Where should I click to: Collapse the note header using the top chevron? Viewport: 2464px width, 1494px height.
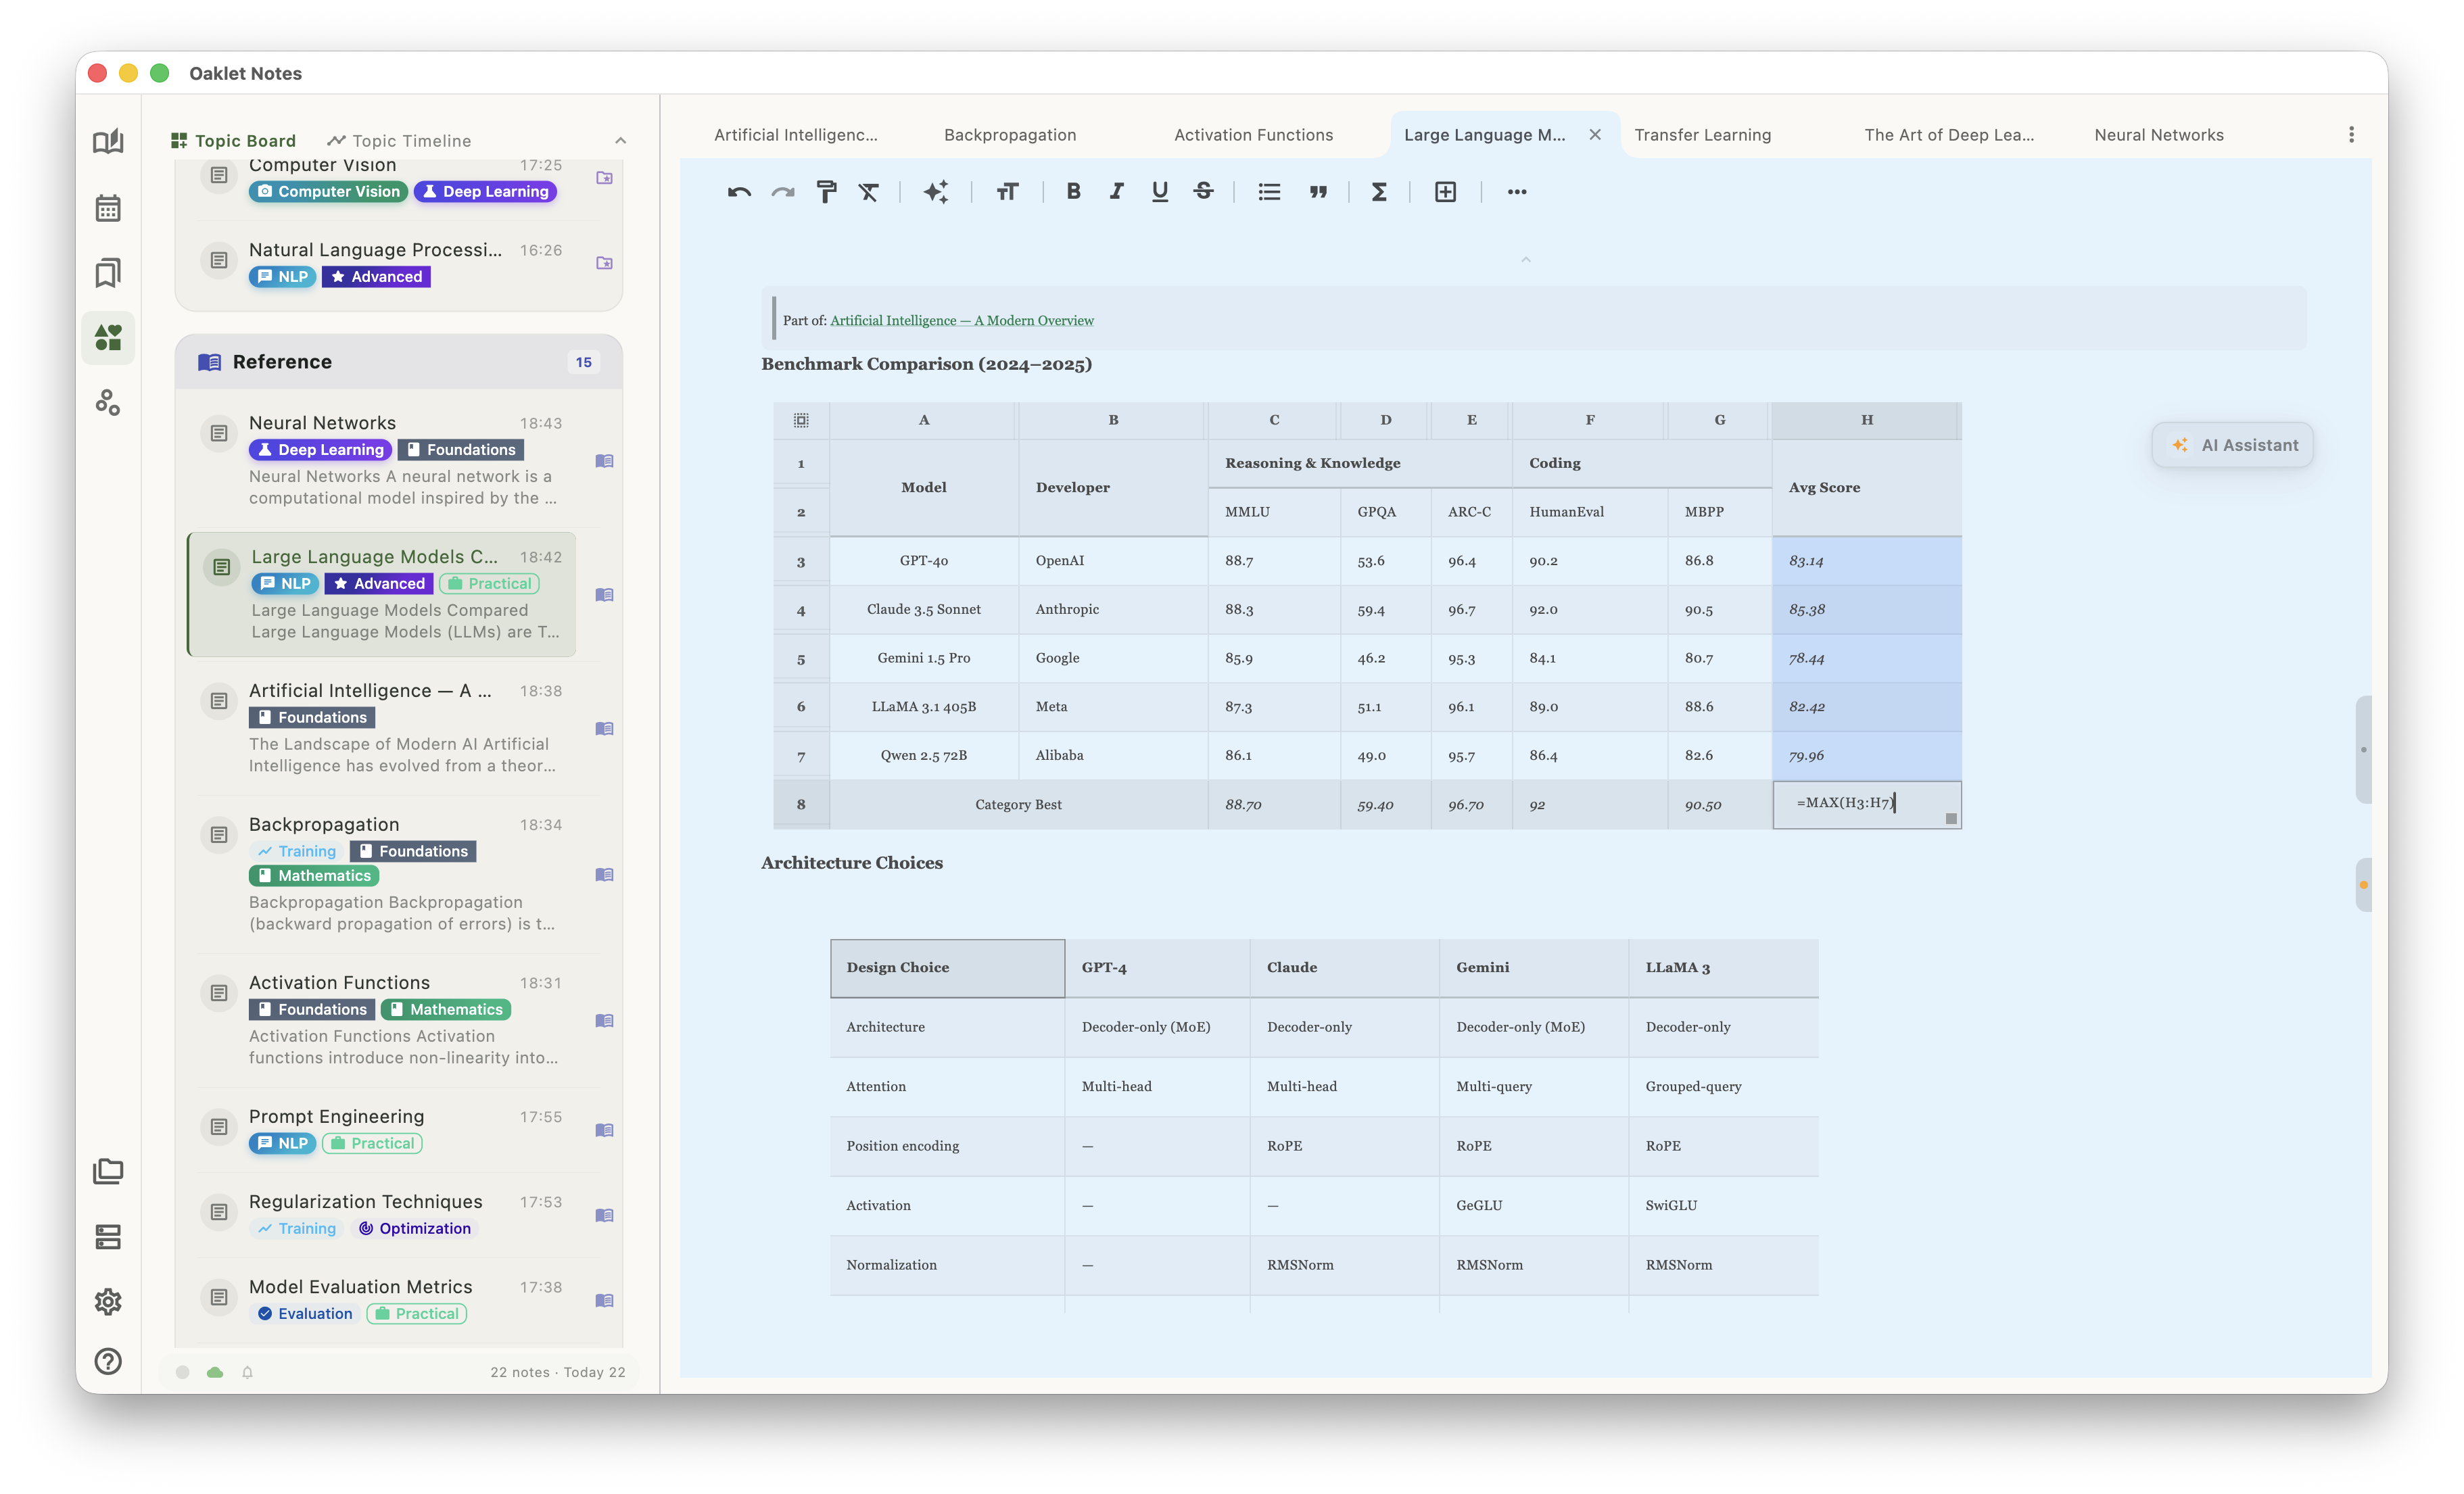click(1526, 259)
